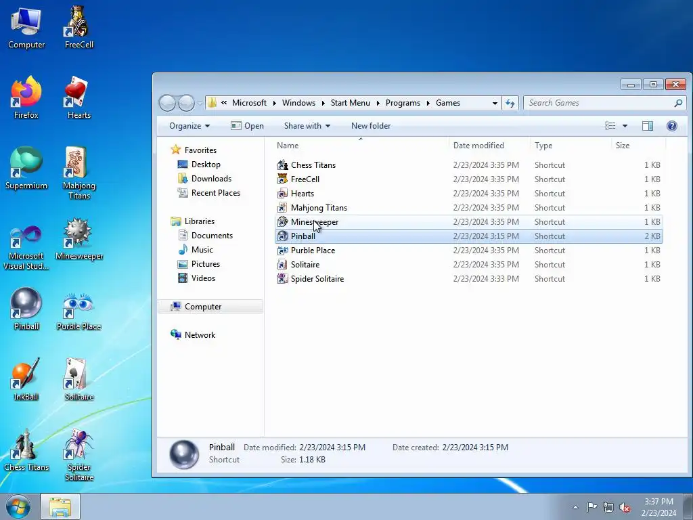Select the Mahjong Titans desktop shortcut
The width and height of the screenshot is (693, 520).
(x=79, y=173)
